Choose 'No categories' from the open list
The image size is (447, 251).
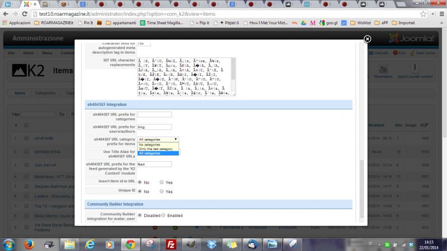click(x=158, y=144)
